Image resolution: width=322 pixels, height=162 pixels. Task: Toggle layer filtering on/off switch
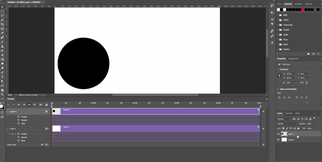point(314,118)
